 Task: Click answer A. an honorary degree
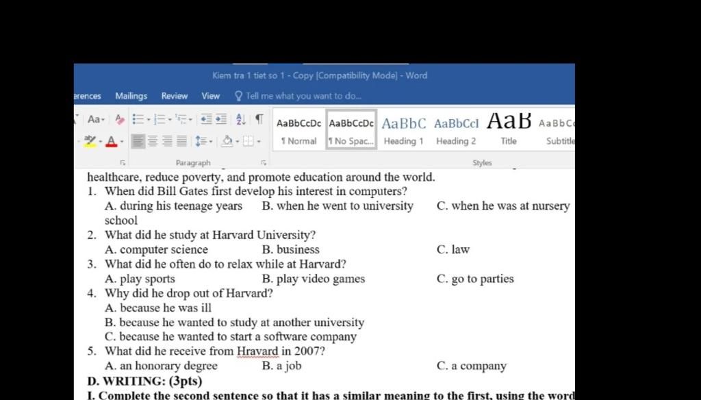pos(161,366)
